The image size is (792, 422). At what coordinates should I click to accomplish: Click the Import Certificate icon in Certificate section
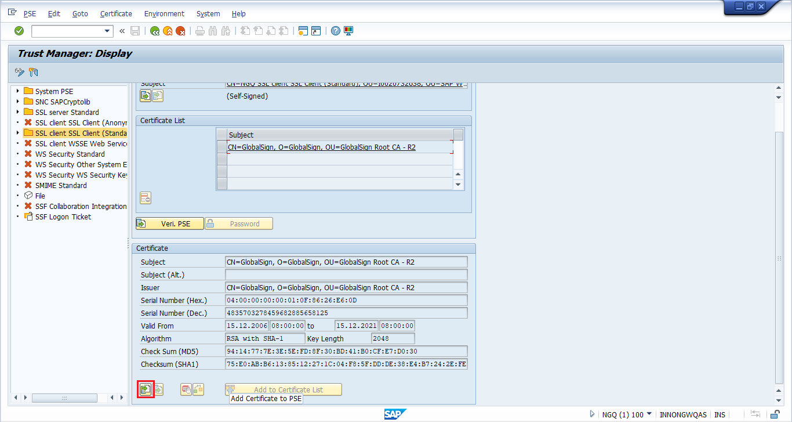[x=145, y=389]
